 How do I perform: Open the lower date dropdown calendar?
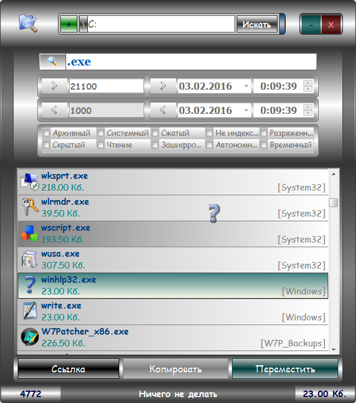[246, 110]
